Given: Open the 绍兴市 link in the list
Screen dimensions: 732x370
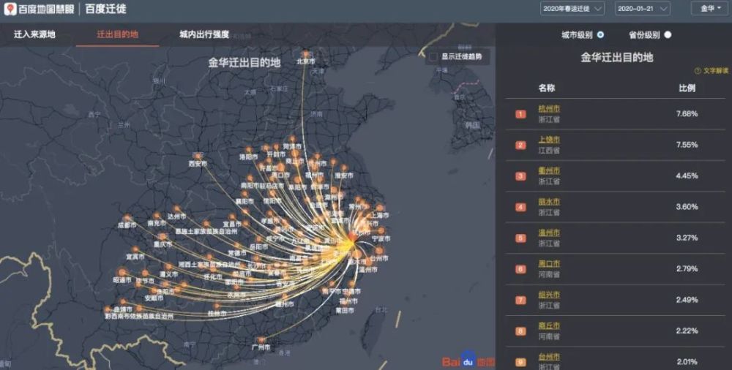Looking at the screenshot, I should [x=549, y=295].
